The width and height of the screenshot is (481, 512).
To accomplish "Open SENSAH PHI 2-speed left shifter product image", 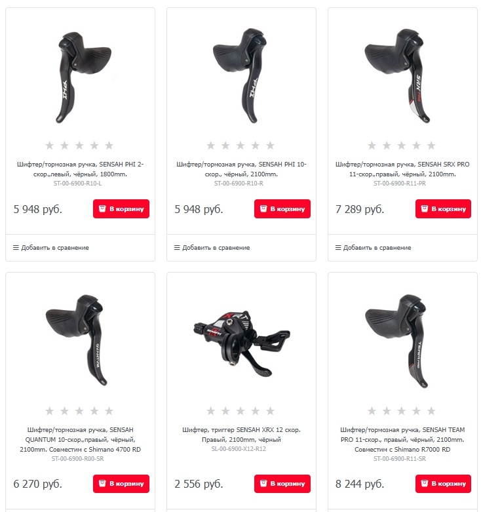I will (x=83, y=77).
